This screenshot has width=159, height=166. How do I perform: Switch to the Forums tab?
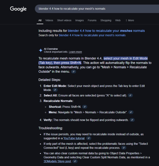point(92,20)
